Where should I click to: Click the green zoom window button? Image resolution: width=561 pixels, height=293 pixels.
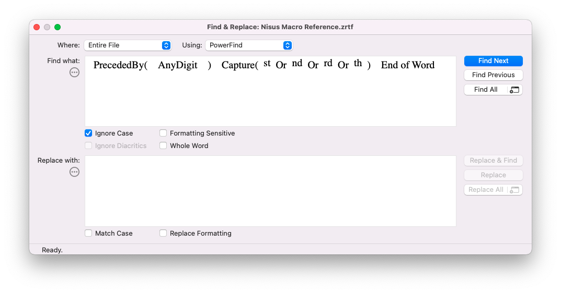point(58,27)
